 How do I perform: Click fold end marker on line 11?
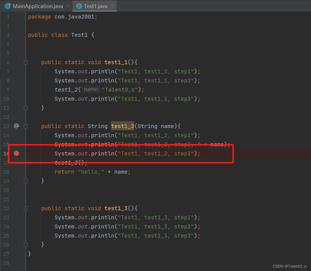(26, 108)
